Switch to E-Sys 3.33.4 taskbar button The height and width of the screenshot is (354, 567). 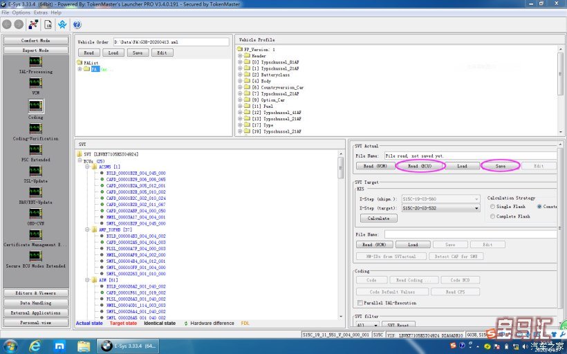[129, 346]
